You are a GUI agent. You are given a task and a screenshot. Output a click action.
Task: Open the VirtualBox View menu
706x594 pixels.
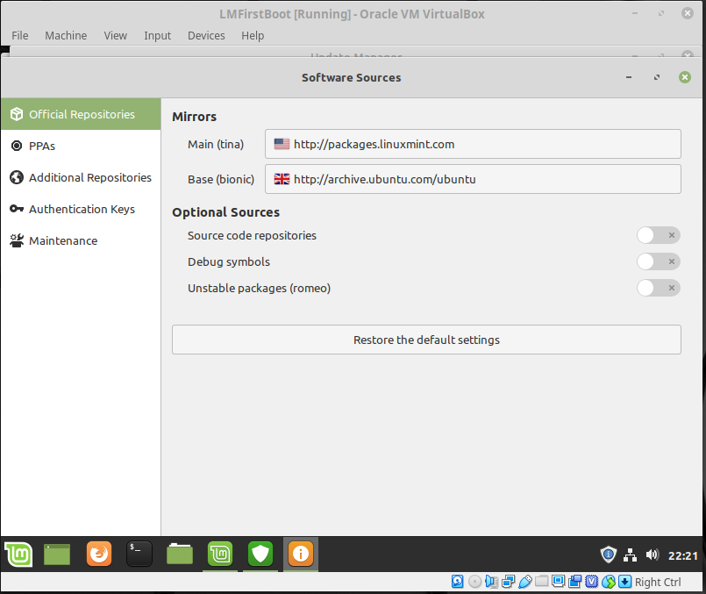[115, 36]
